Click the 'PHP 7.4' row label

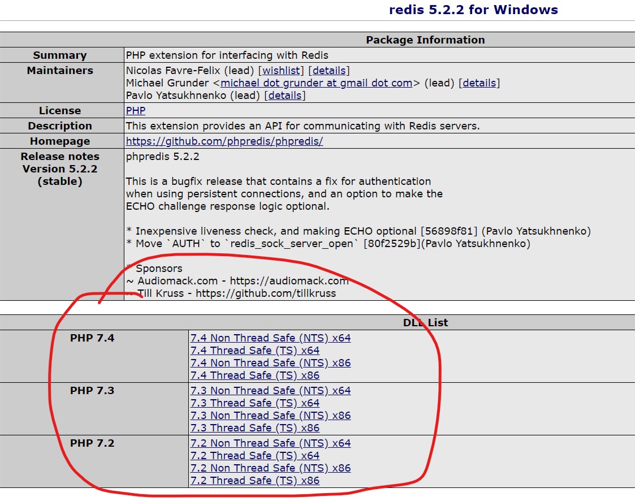(x=92, y=338)
